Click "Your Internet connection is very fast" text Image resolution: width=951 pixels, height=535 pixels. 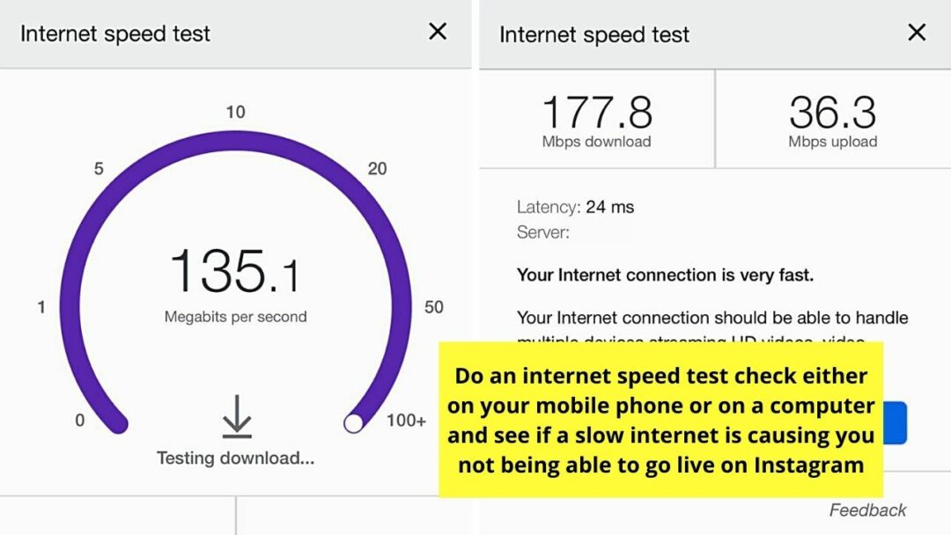665,275
